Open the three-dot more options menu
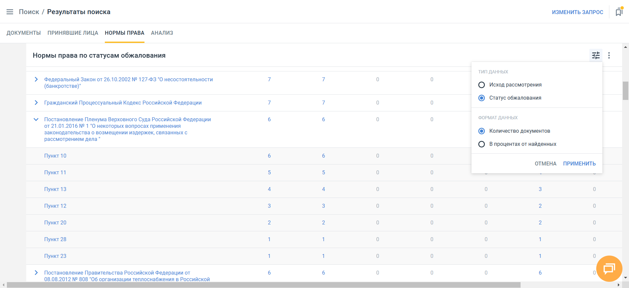The width and height of the screenshot is (629, 288). pyautogui.click(x=609, y=55)
